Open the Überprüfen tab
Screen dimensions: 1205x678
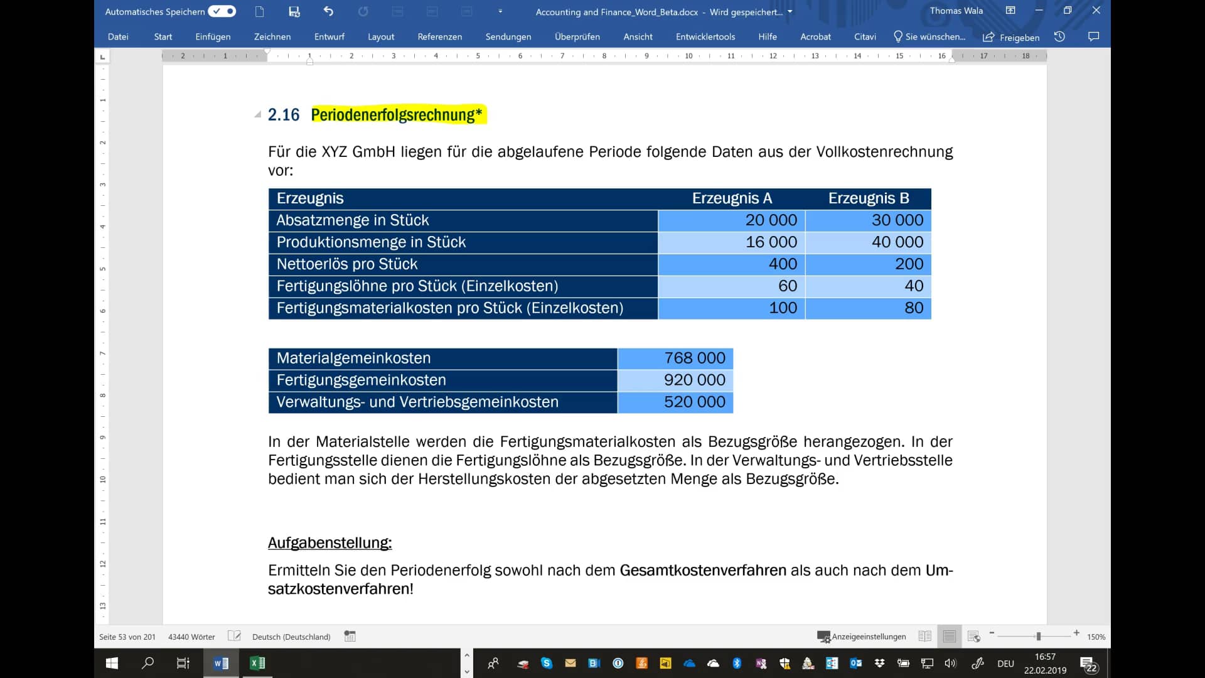(577, 36)
